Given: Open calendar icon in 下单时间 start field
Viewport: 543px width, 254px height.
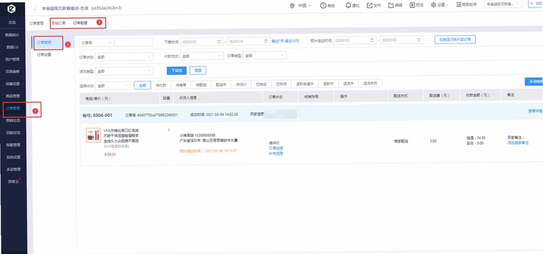Looking at the screenshot, I should coord(219,41).
